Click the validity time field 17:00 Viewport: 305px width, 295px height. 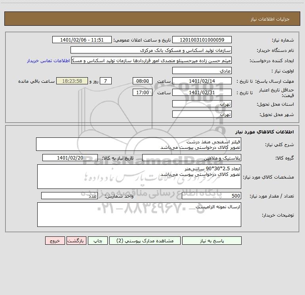(x=142, y=92)
